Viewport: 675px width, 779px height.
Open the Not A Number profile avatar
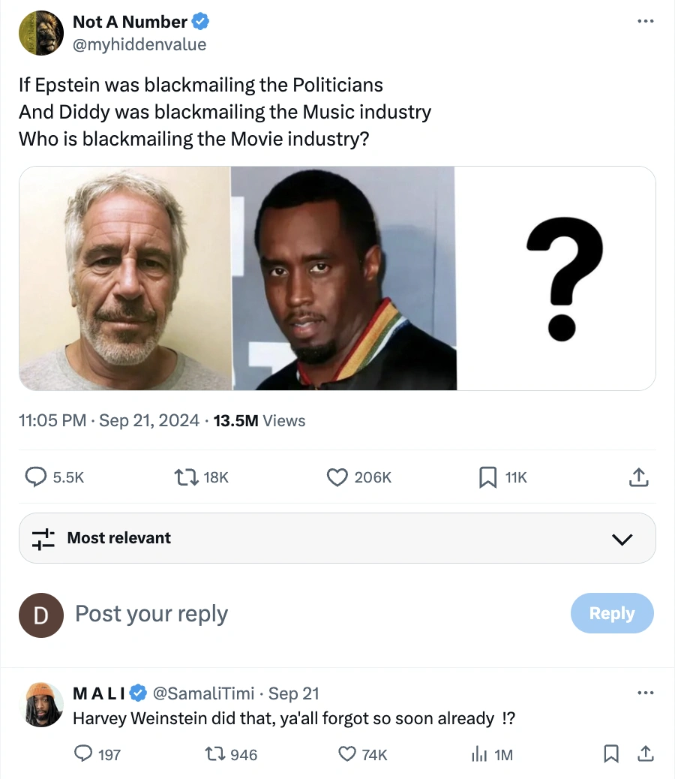pos(41,33)
